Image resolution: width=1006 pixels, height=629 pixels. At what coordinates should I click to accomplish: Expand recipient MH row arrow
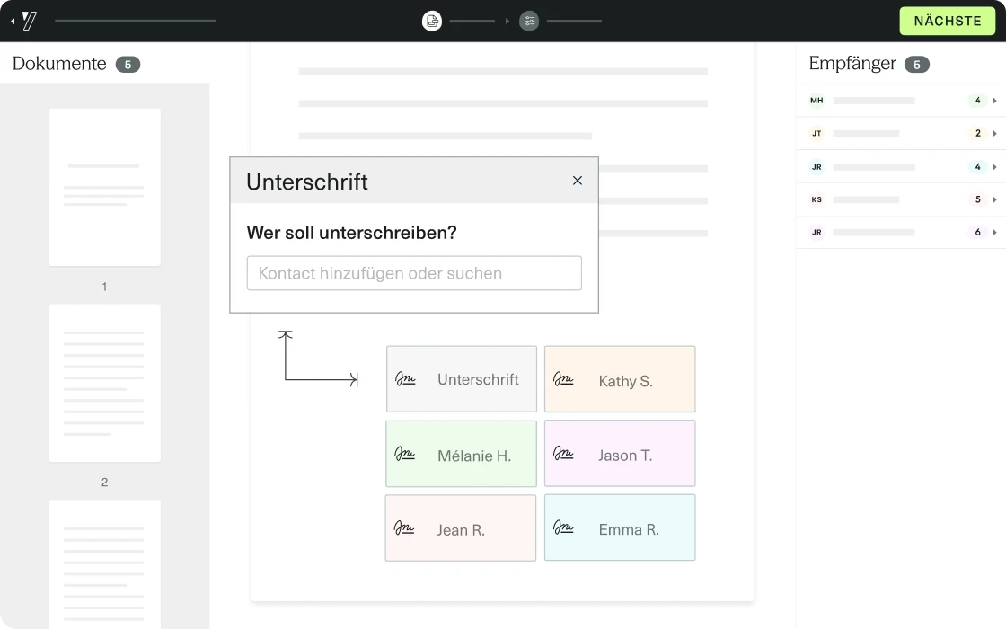coord(994,101)
